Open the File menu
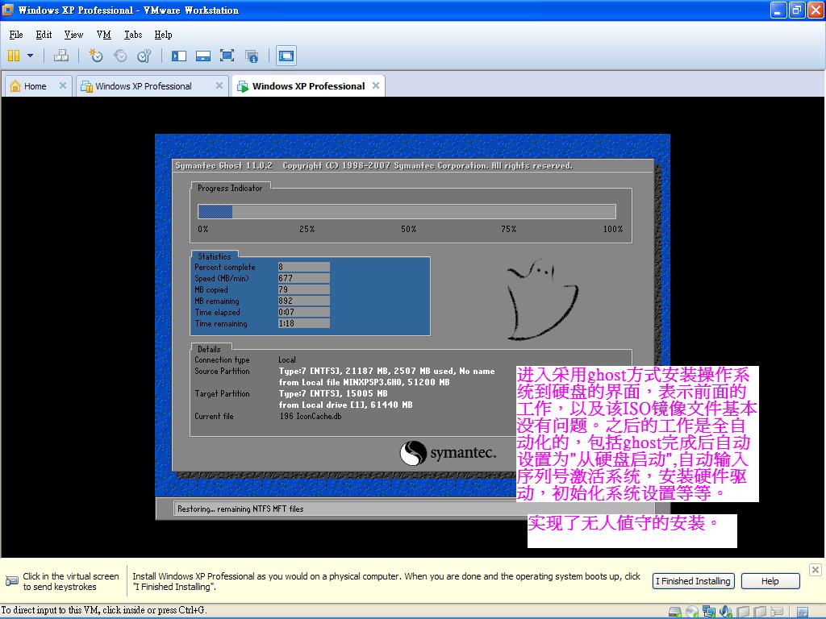Image resolution: width=826 pixels, height=619 pixels. (x=16, y=35)
